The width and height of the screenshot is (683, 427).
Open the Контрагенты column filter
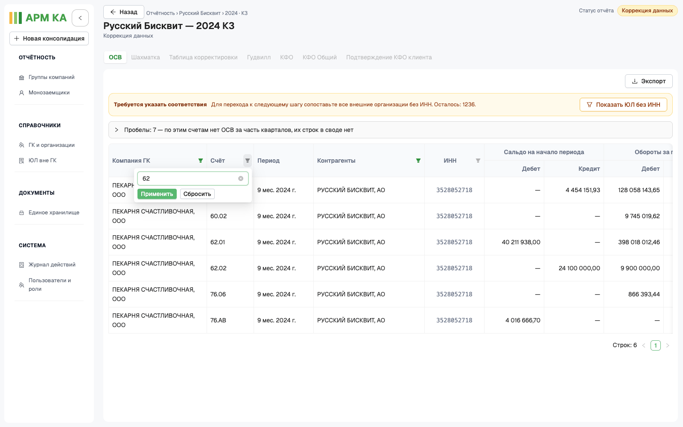418,161
